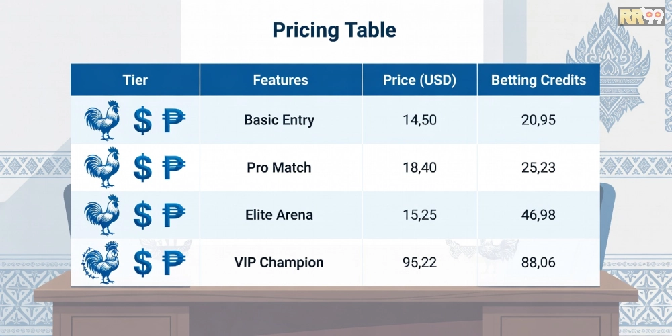The width and height of the screenshot is (672, 336).
Task: Click the 95,22 price for VIP Champion
Action: click(x=419, y=262)
